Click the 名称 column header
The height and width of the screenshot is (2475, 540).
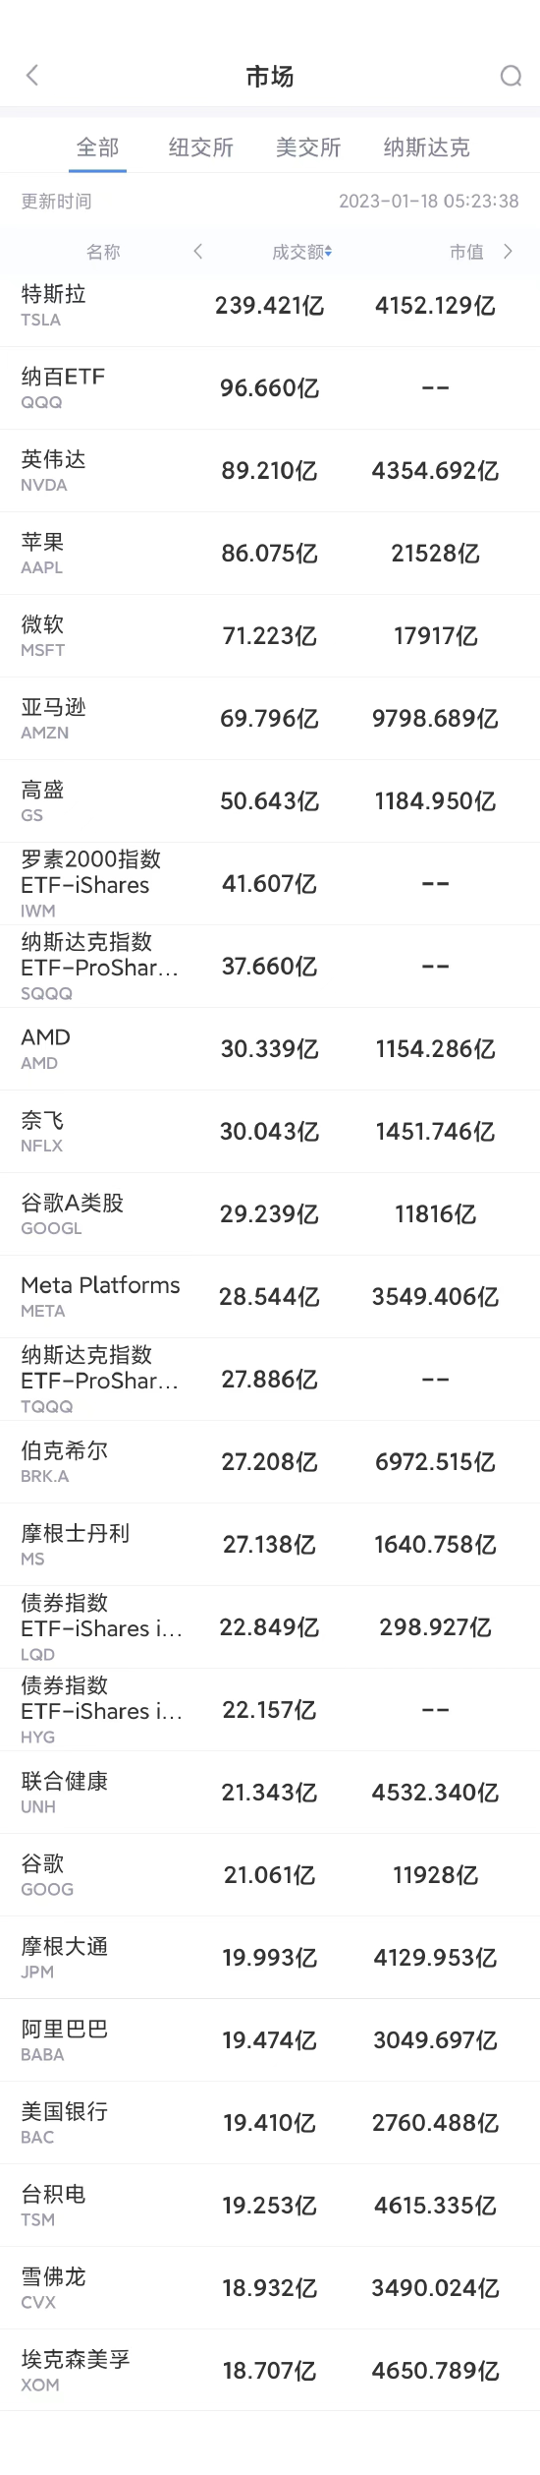(x=103, y=252)
